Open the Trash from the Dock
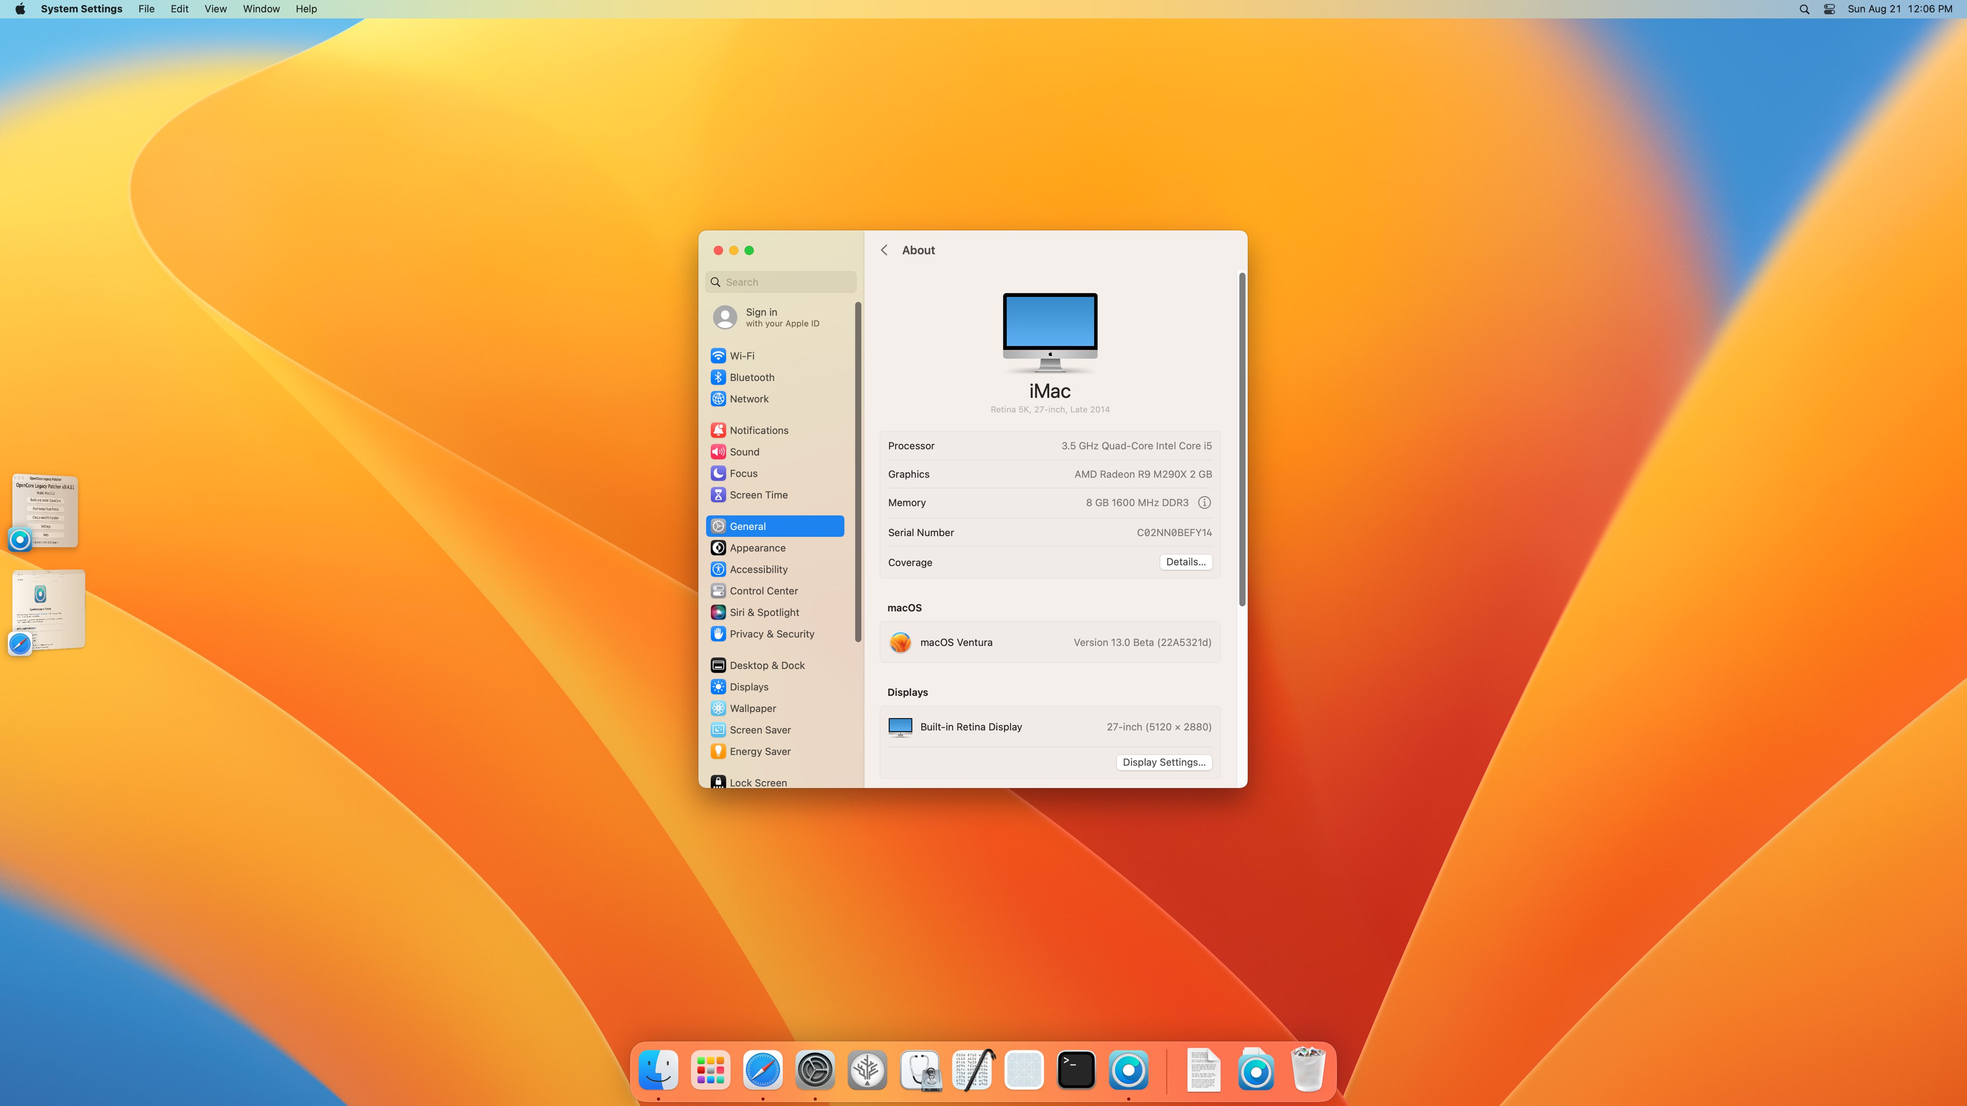Image resolution: width=1967 pixels, height=1106 pixels. coord(1308,1070)
